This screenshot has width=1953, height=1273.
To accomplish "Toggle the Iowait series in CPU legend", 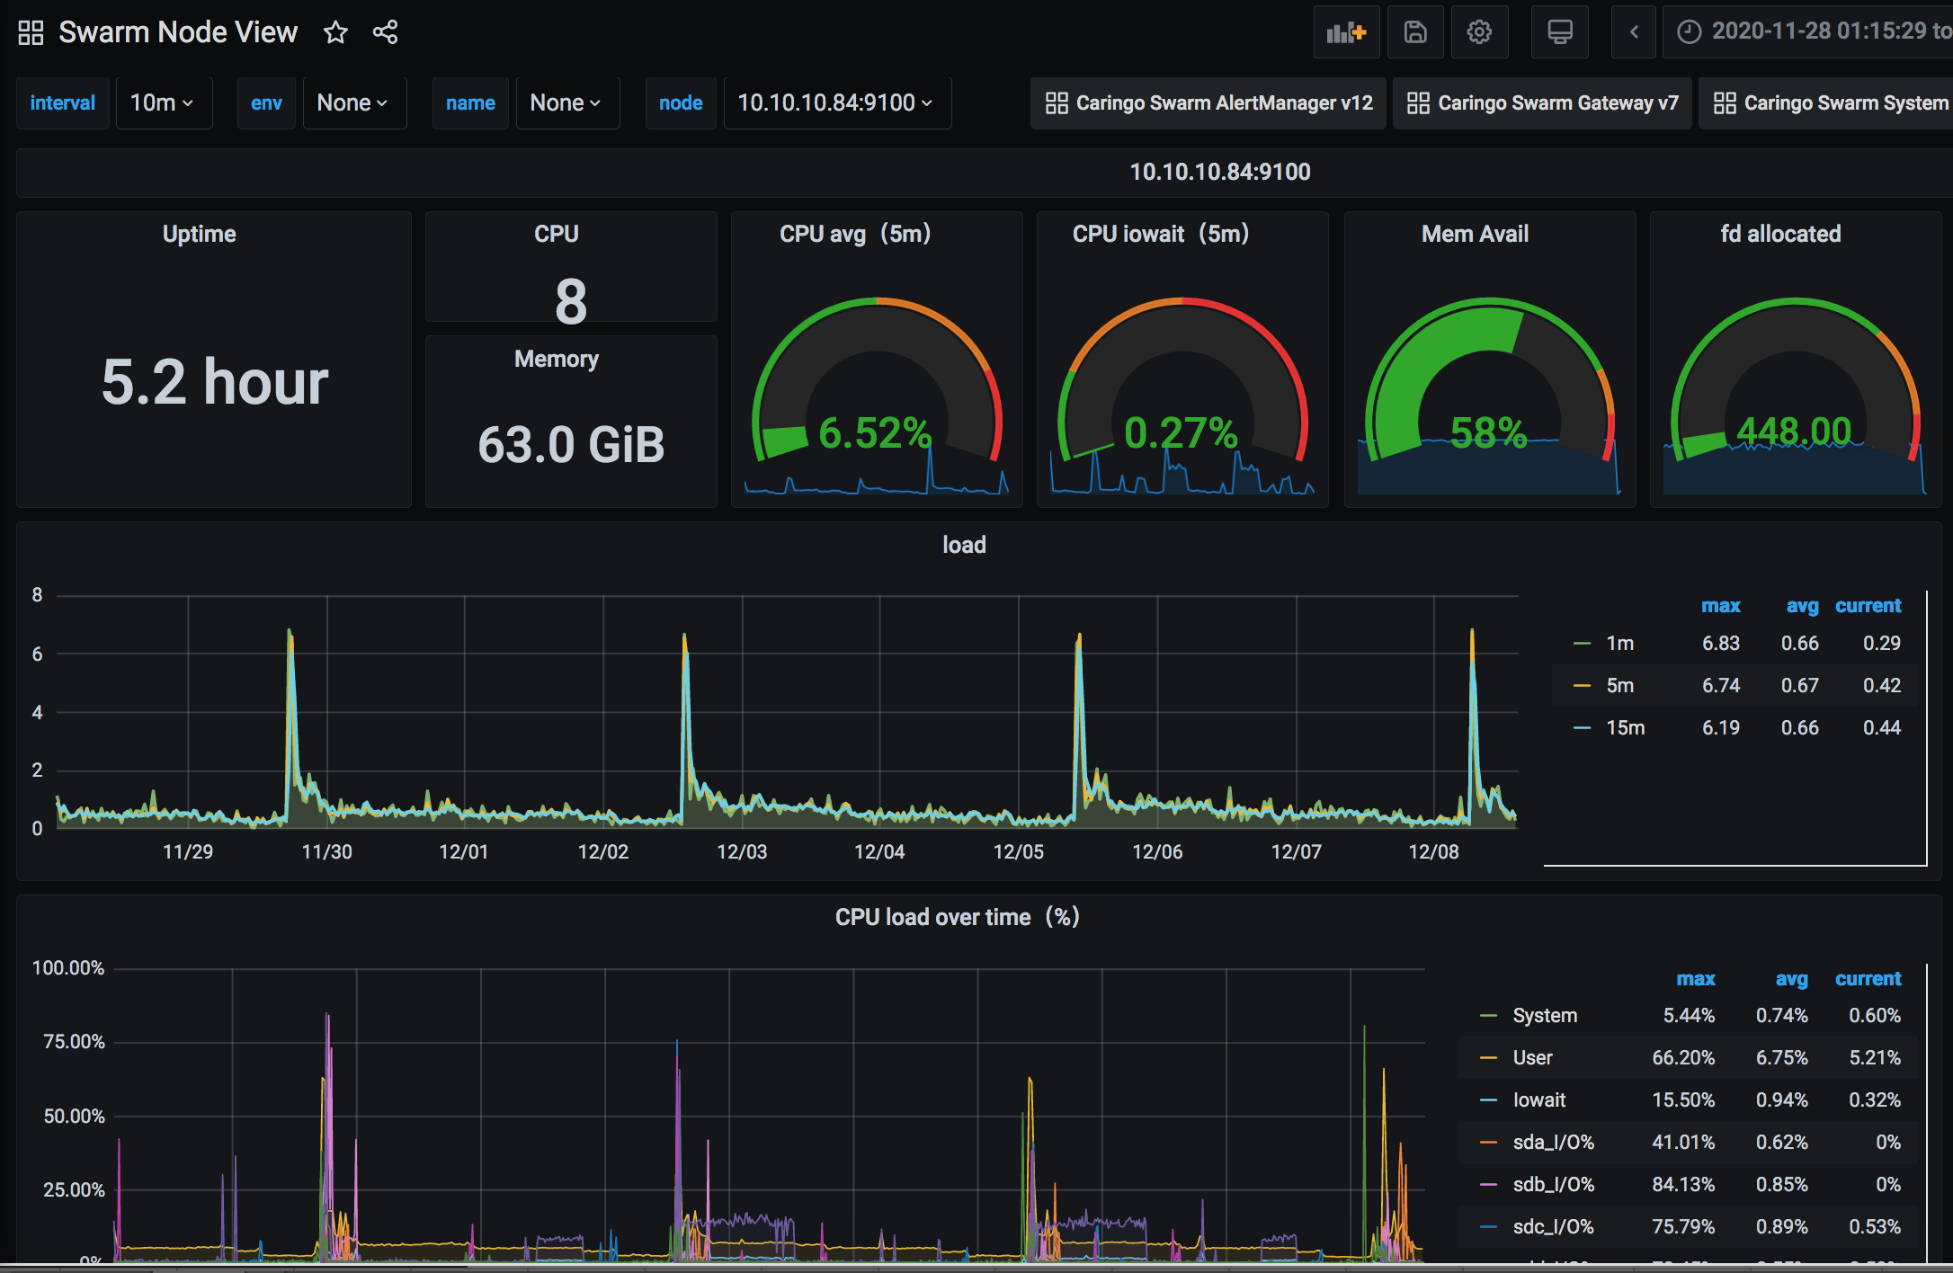I will (1538, 1099).
